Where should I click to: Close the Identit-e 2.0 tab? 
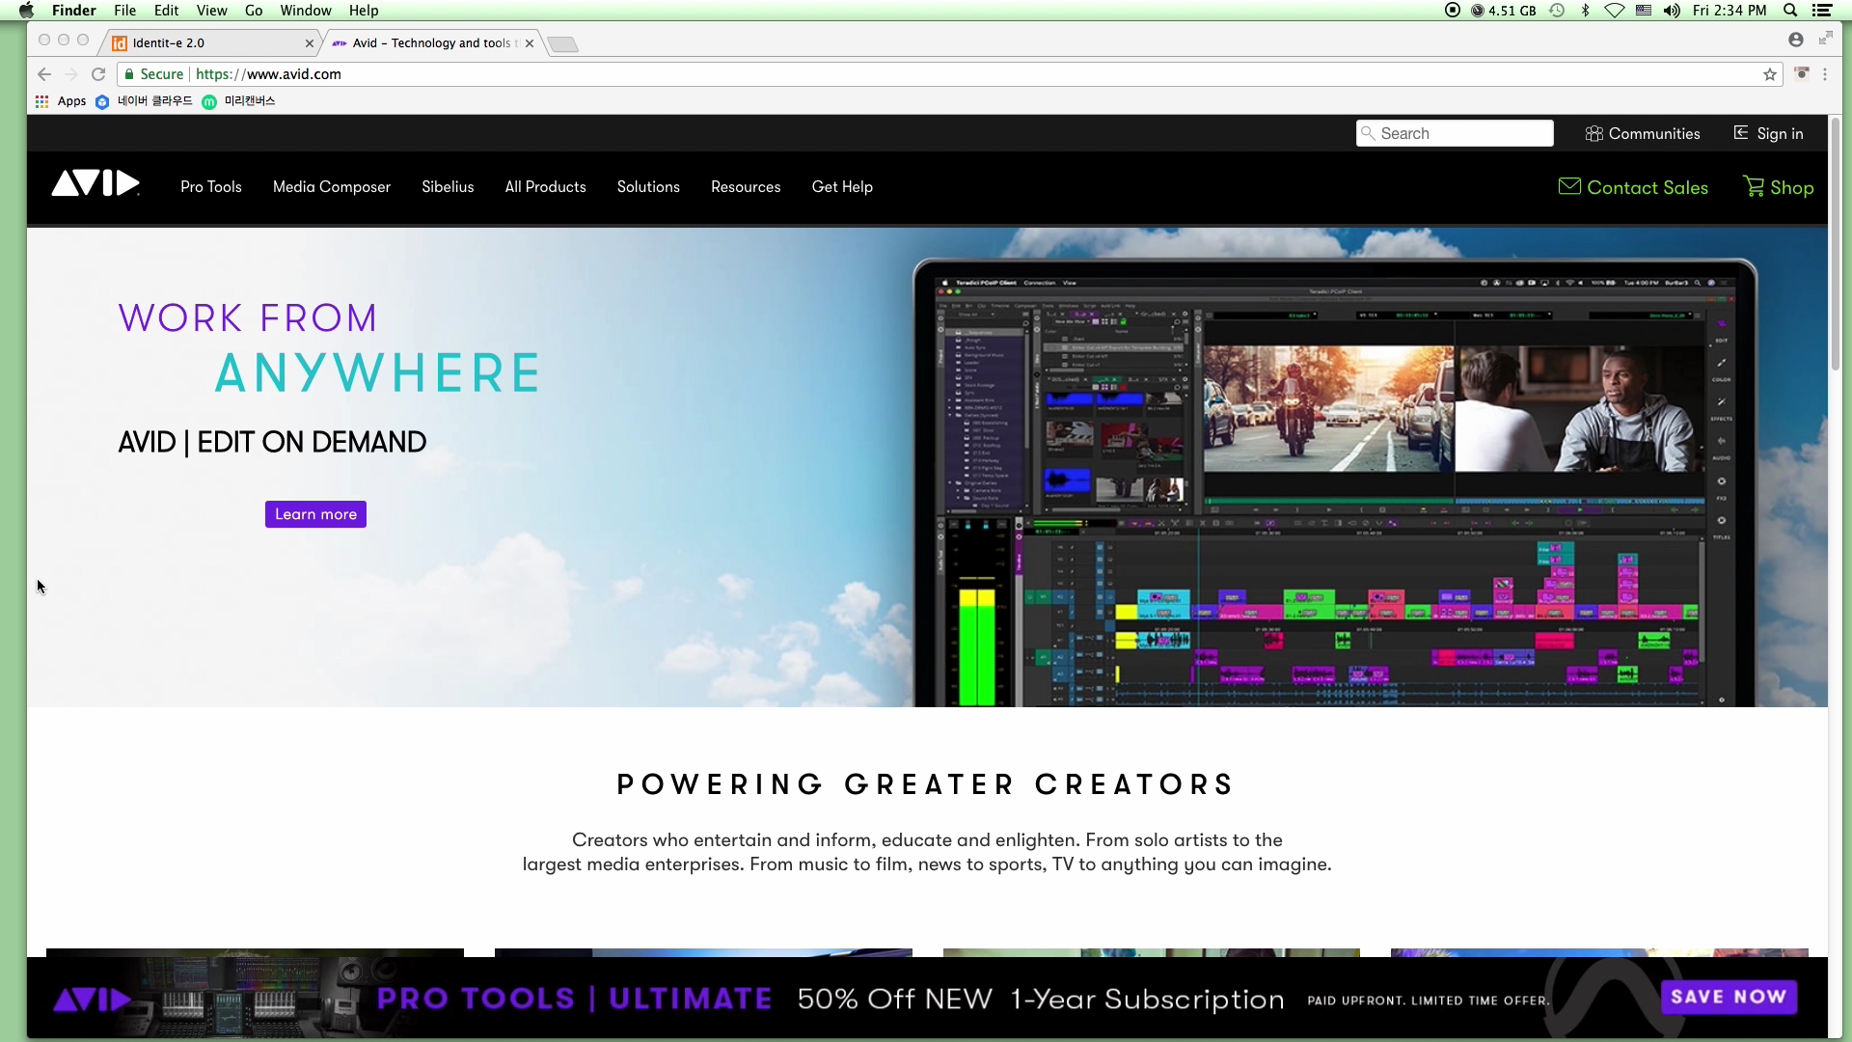(x=309, y=43)
